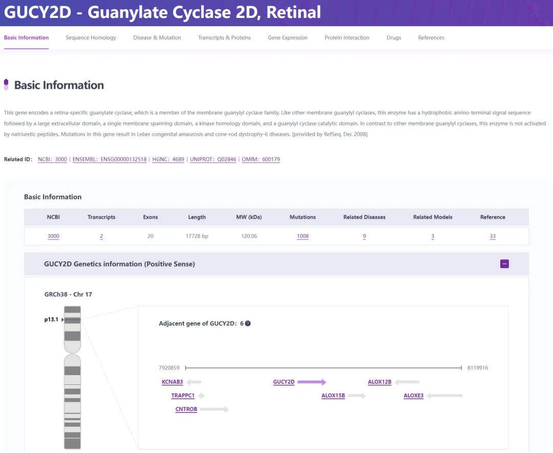553x453 pixels.
Task: Click the 1008 mutations count link
Action: pos(303,236)
